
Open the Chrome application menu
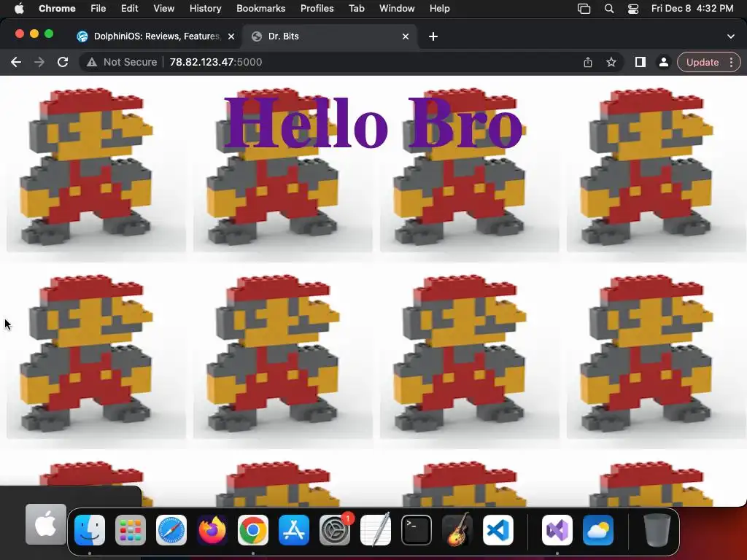[57, 8]
